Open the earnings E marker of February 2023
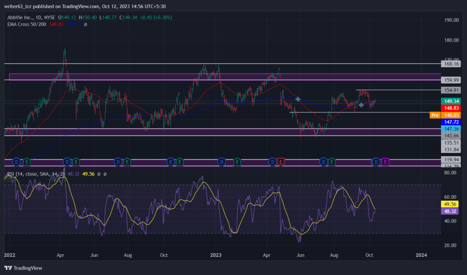This screenshot has width=467, height=275. pyautogui.click(x=237, y=162)
